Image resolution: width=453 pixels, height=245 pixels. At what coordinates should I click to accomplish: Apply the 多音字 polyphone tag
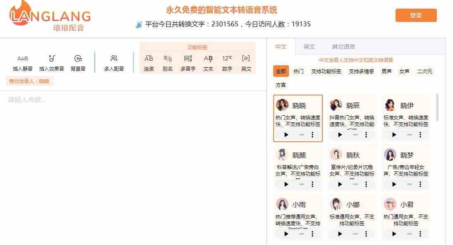coord(188,63)
